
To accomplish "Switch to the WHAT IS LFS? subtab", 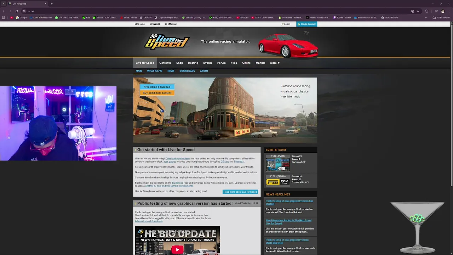I will coord(155,71).
